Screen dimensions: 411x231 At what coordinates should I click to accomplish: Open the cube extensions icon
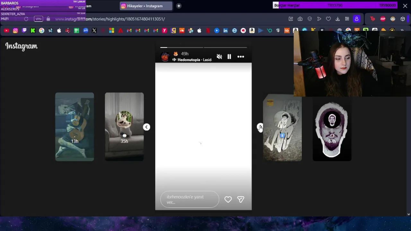[403, 19]
